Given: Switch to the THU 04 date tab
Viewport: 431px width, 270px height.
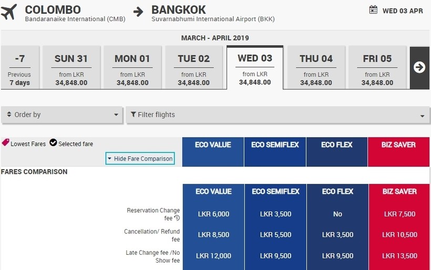Looking at the screenshot, I should (316, 68).
